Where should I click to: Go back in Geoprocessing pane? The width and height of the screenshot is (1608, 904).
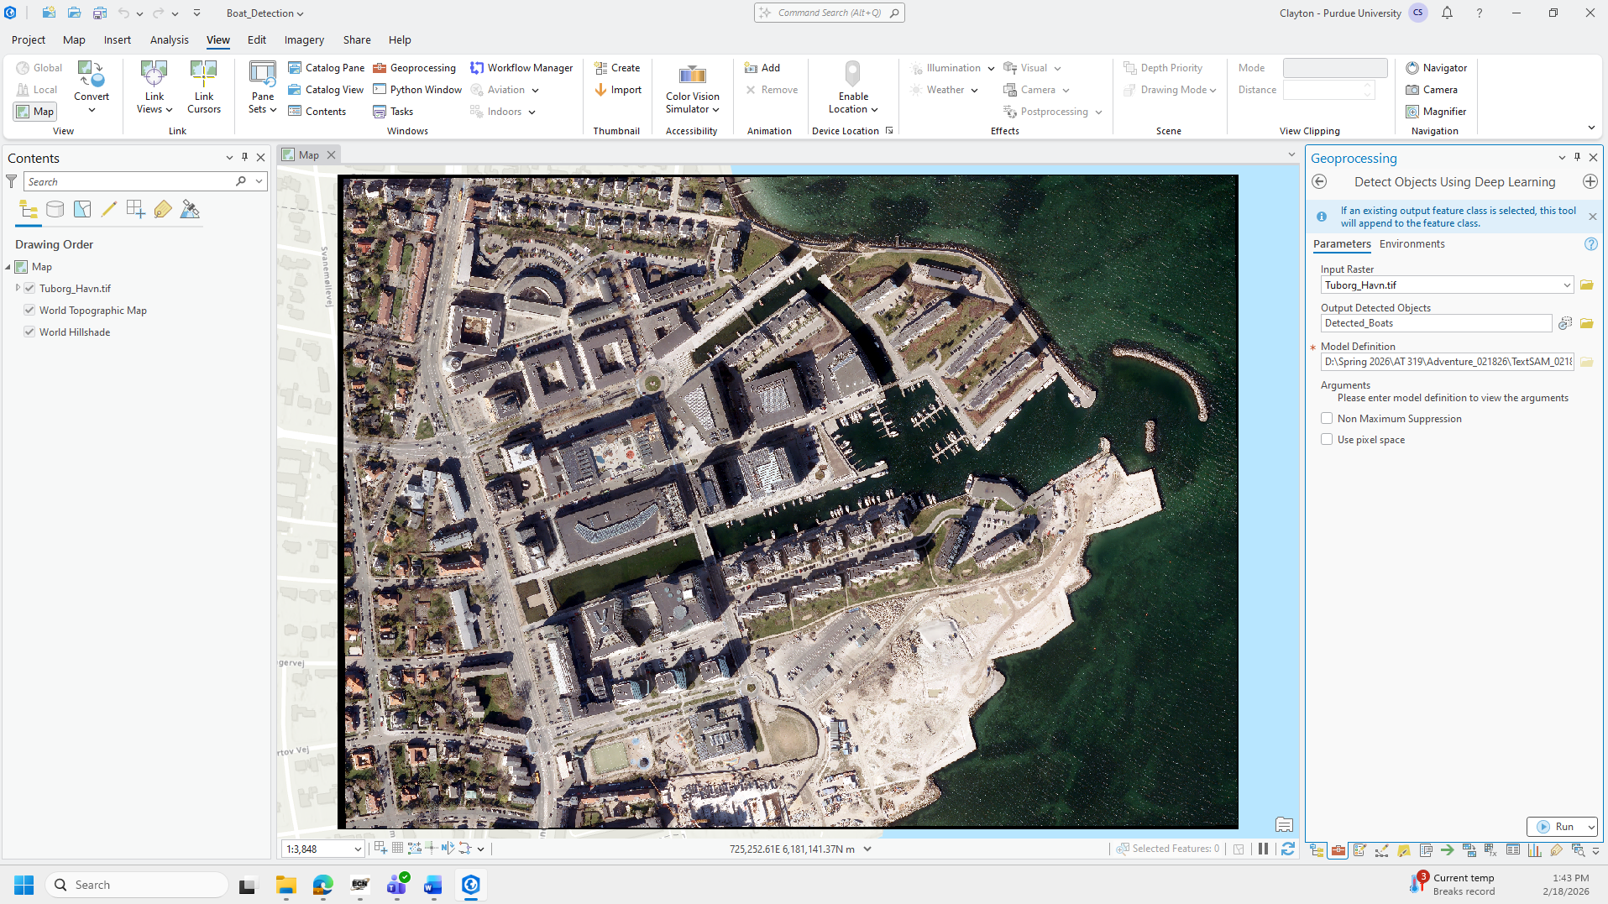point(1319,182)
